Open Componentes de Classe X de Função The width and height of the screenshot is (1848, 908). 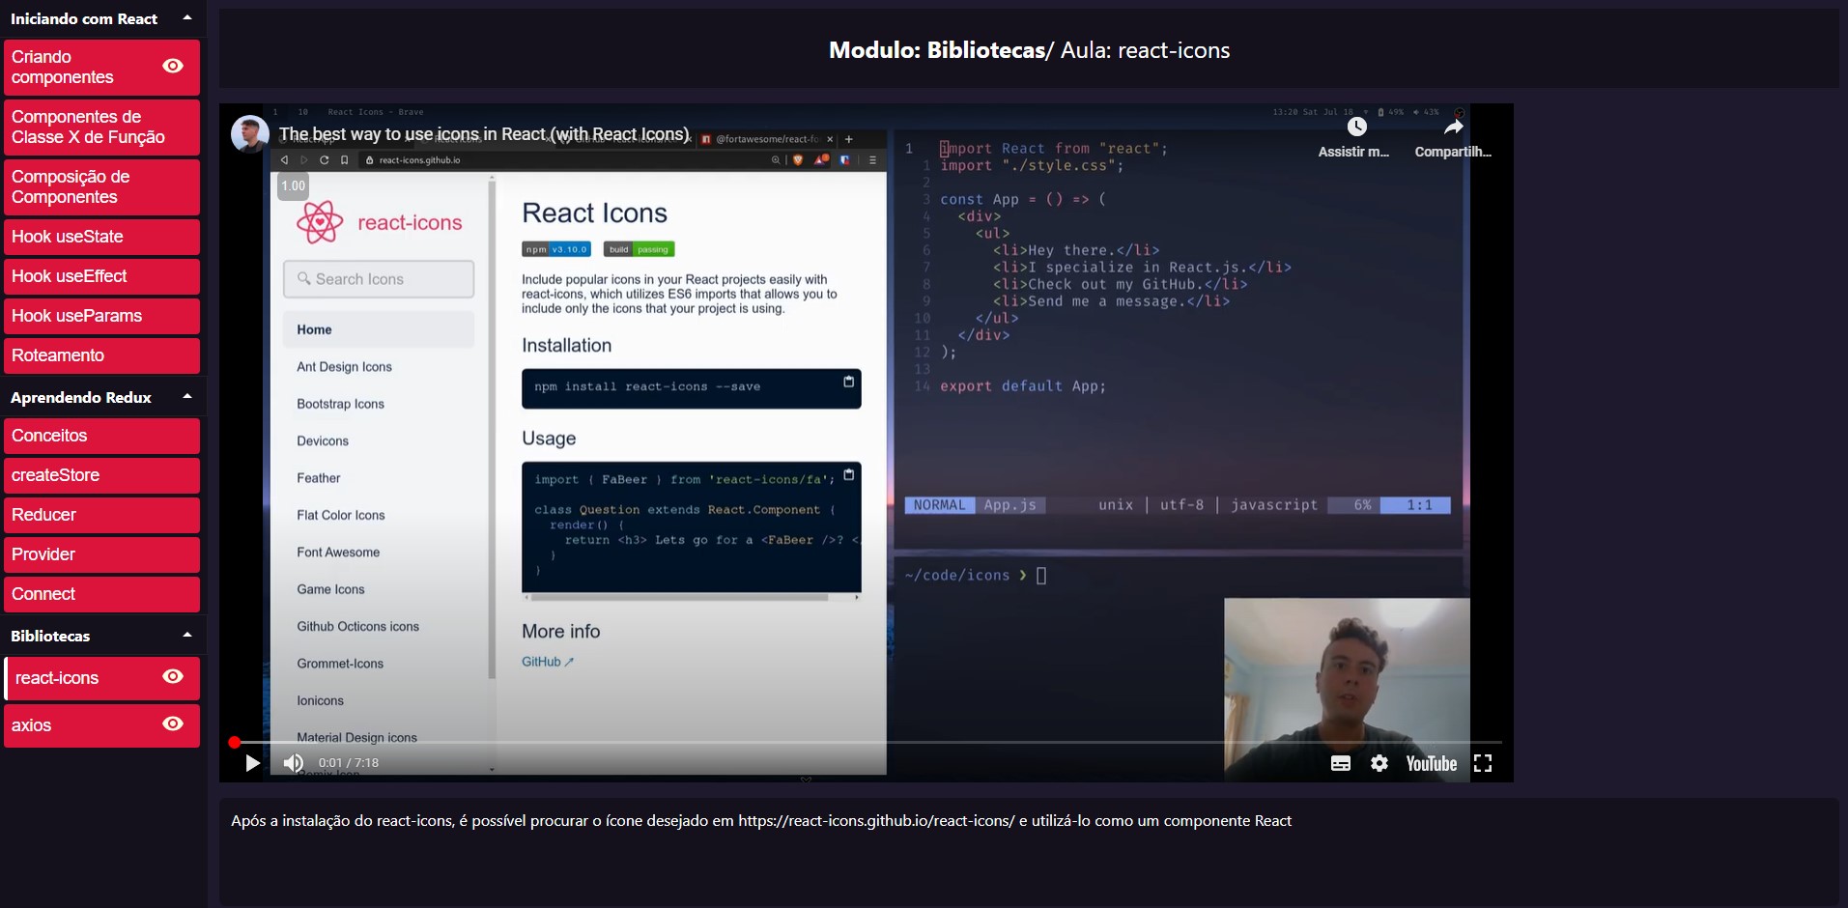pyautogui.click(x=101, y=128)
